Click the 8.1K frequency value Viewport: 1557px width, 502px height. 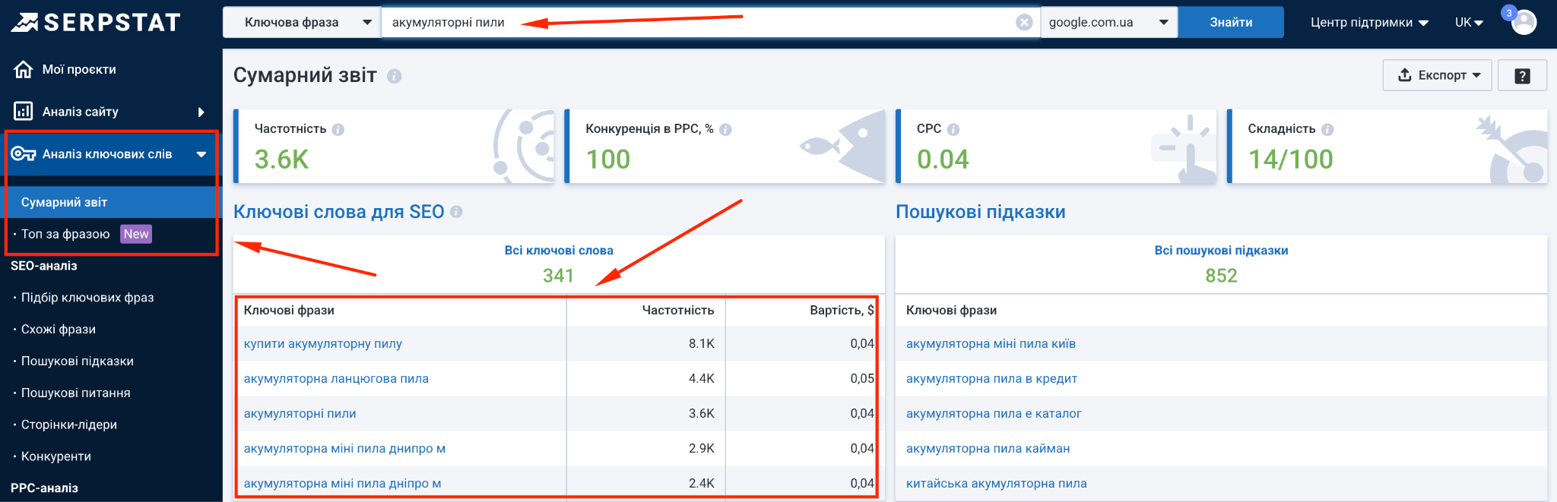click(x=702, y=344)
